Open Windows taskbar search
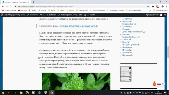169x95 pixels. click(9, 93)
